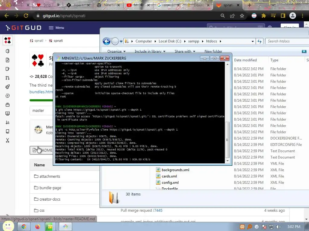Open Include in library dropdown in Explorer
Viewport: 309px width, 231px height.
pos(150,51)
